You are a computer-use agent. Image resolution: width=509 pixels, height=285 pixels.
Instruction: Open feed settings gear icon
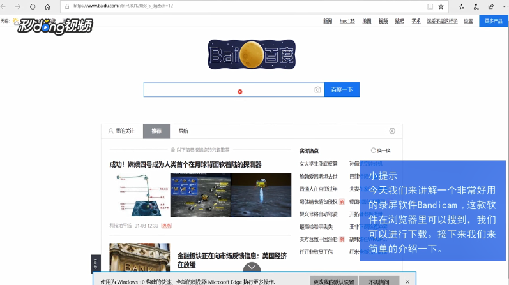pyautogui.click(x=392, y=131)
